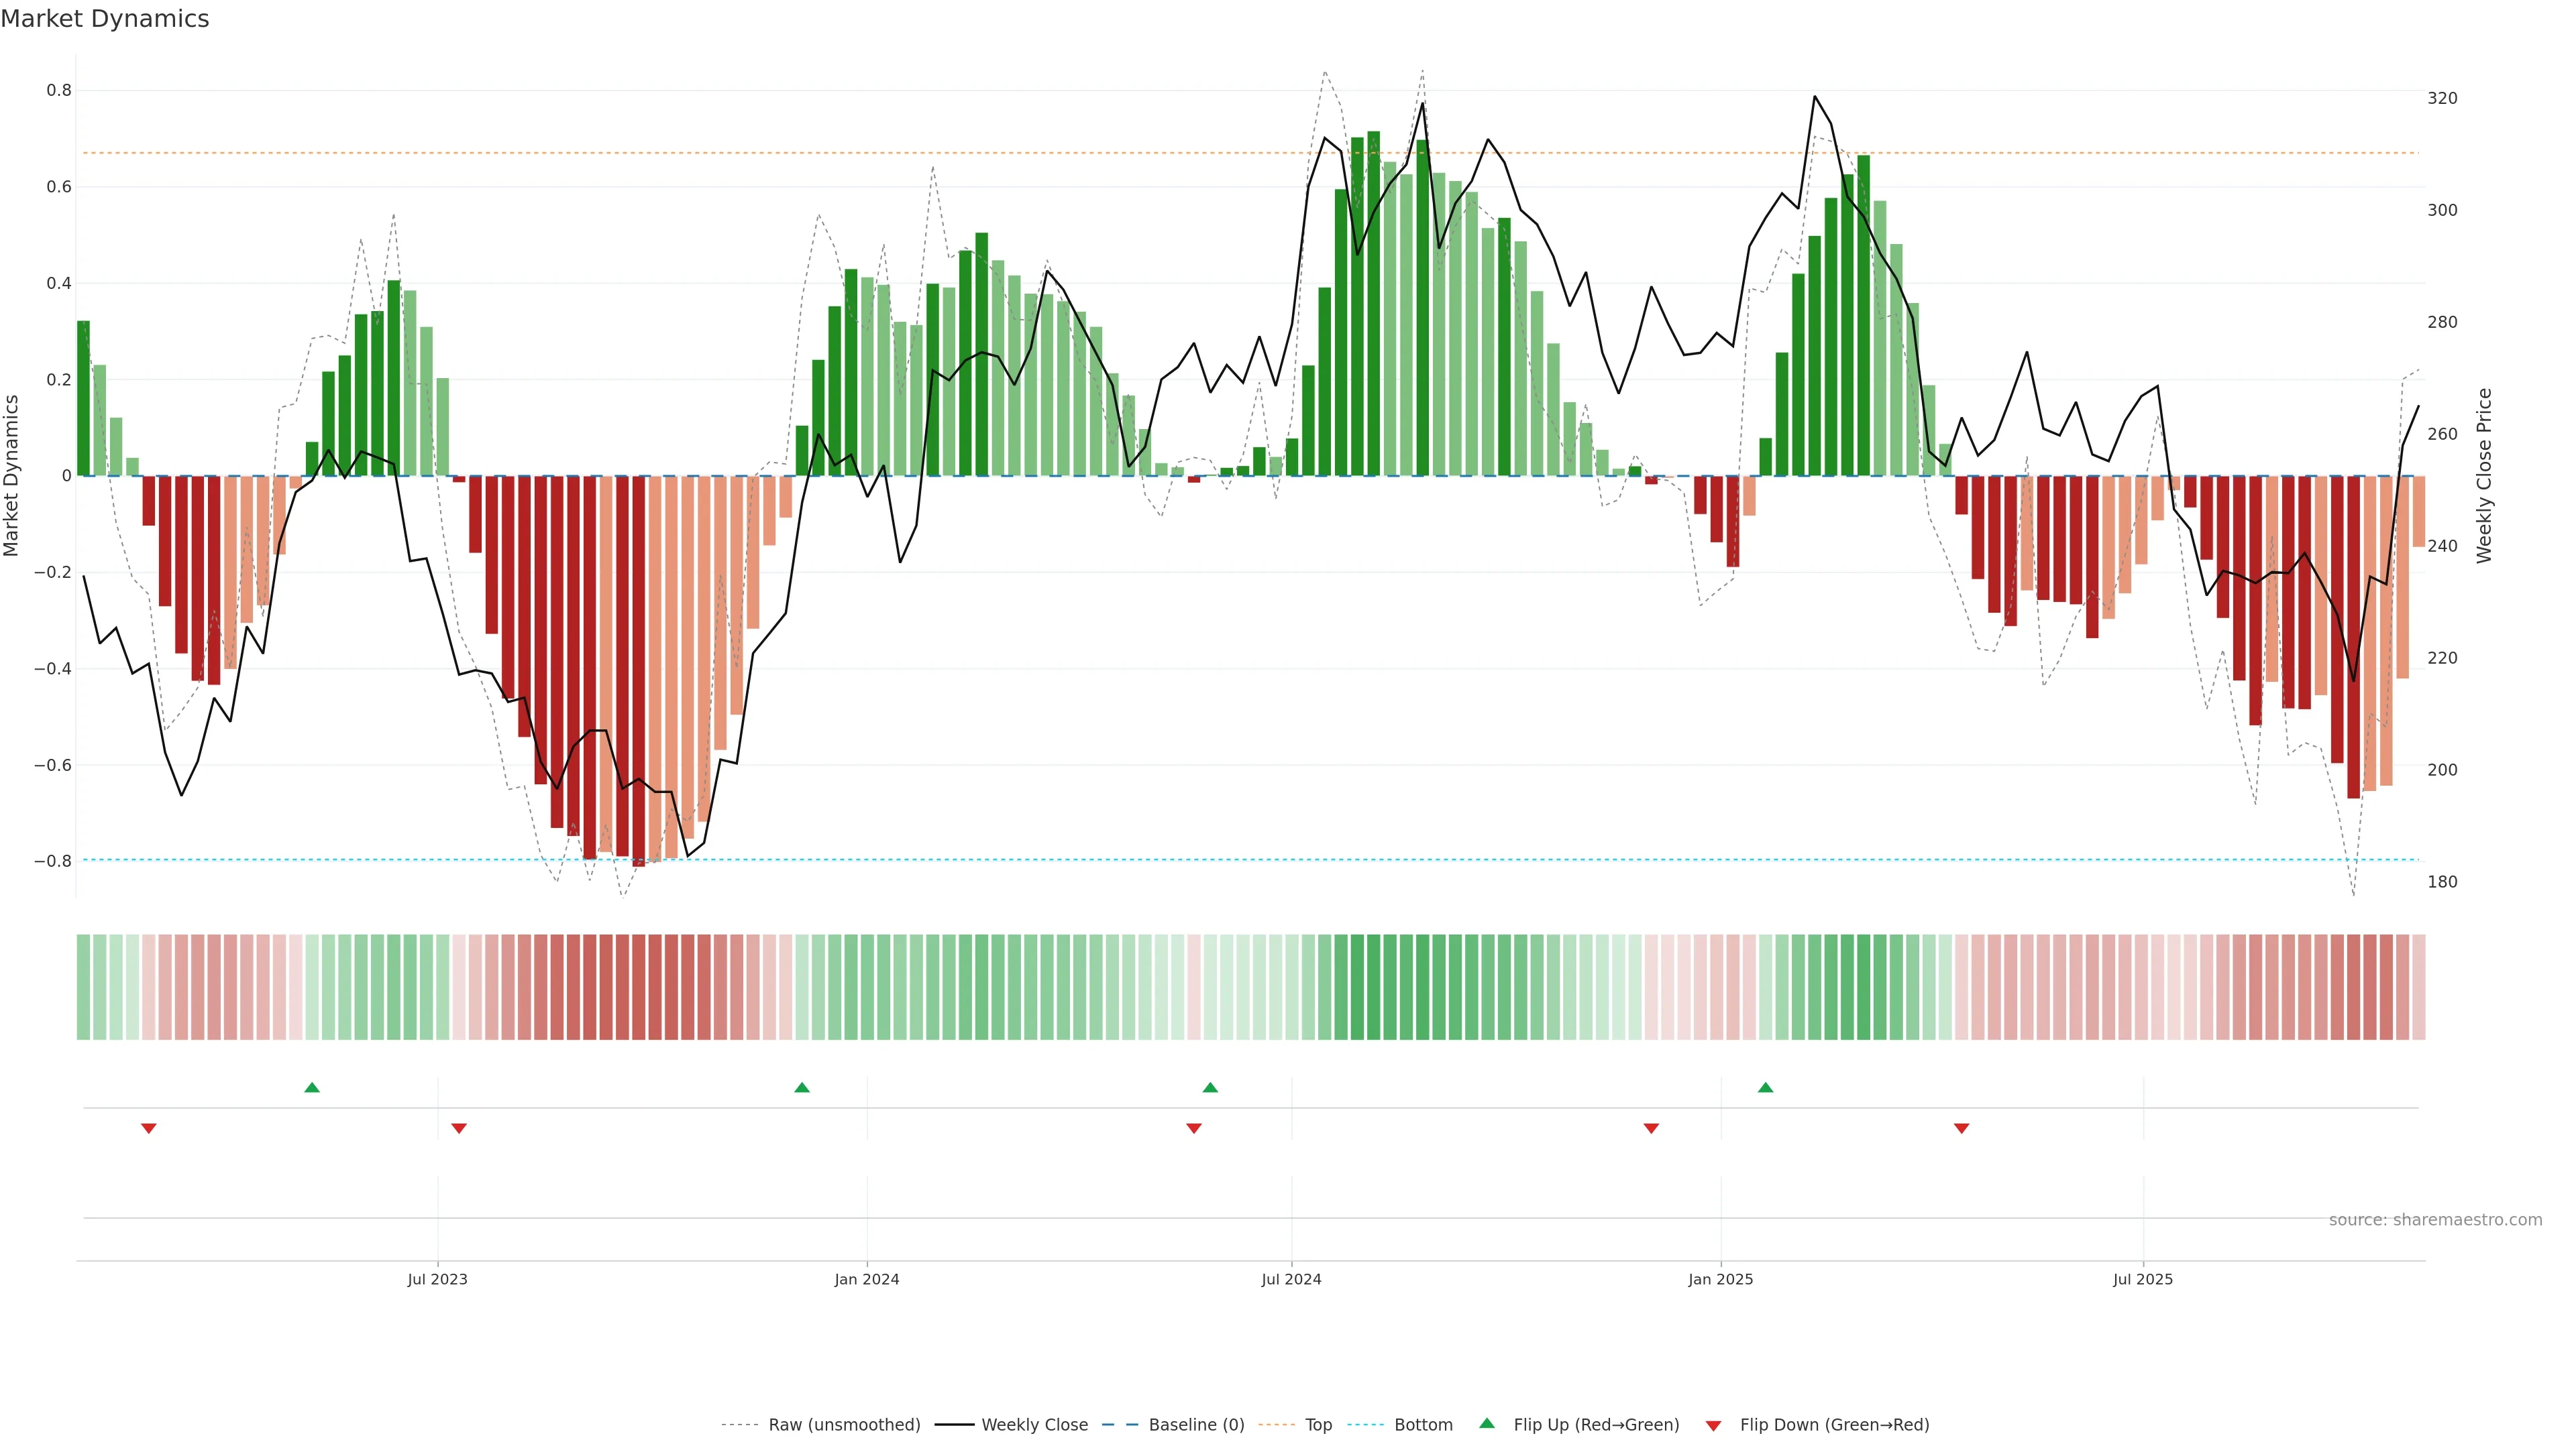Click the earliest red Flip Down triangle marker
This screenshot has height=1448, width=2576.
(x=149, y=1128)
